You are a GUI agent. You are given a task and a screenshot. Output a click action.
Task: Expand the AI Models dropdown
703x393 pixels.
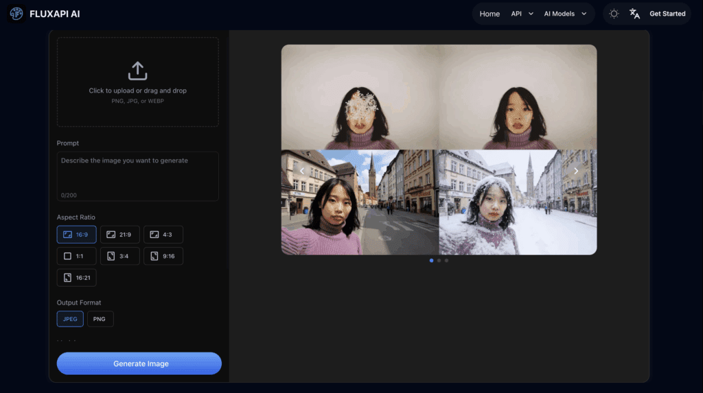point(565,14)
